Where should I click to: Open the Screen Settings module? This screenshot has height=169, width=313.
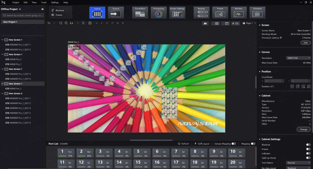(177, 12)
